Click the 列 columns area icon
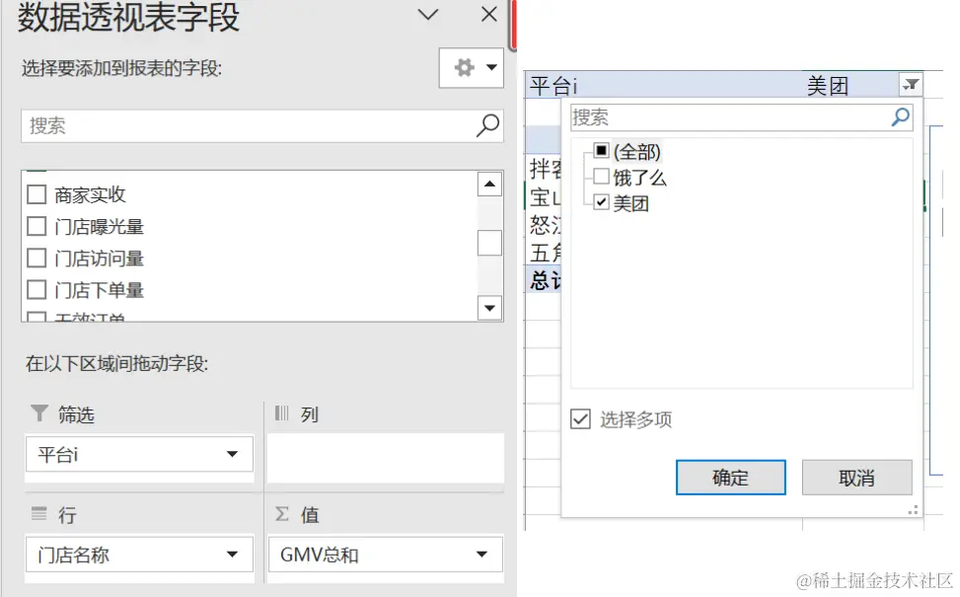Viewport: 960px width, 597px height. click(x=279, y=414)
